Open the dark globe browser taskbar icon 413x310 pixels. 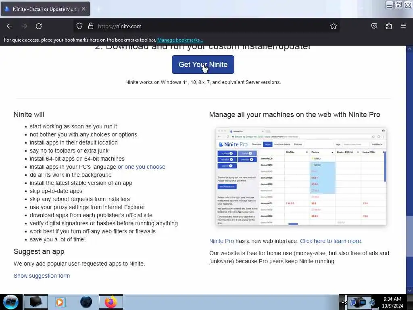click(86, 302)
